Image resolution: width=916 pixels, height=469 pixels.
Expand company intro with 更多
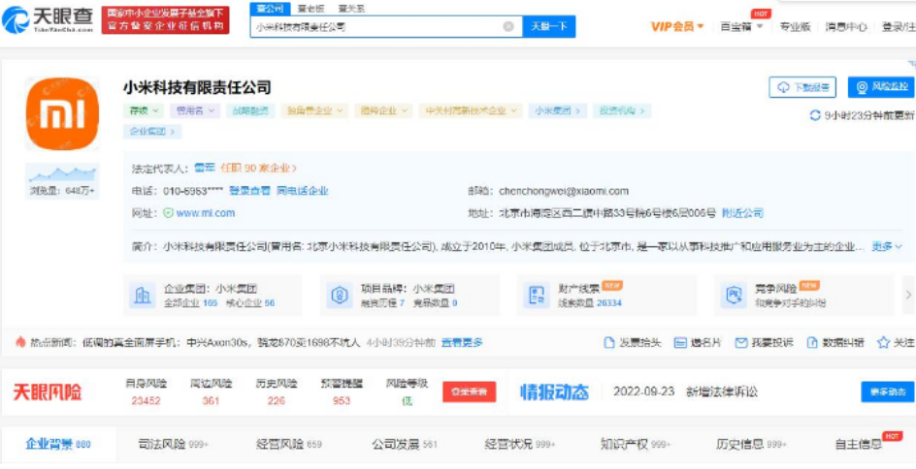(881, 247)
